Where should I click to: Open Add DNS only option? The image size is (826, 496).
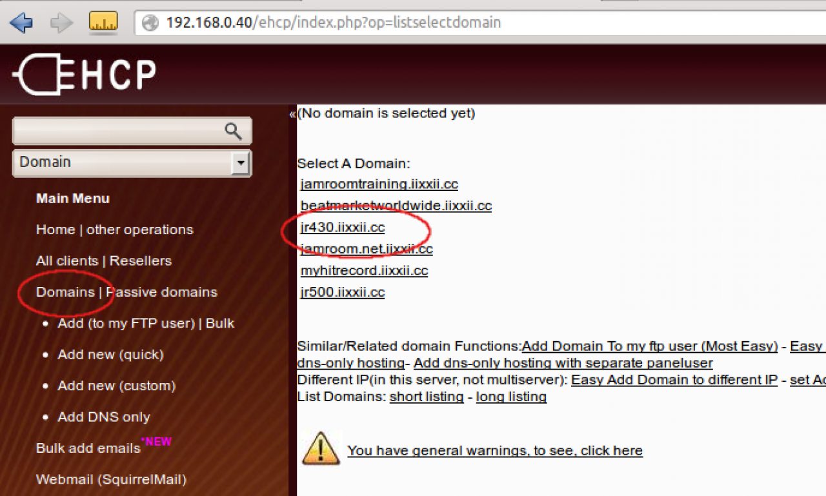104,417
